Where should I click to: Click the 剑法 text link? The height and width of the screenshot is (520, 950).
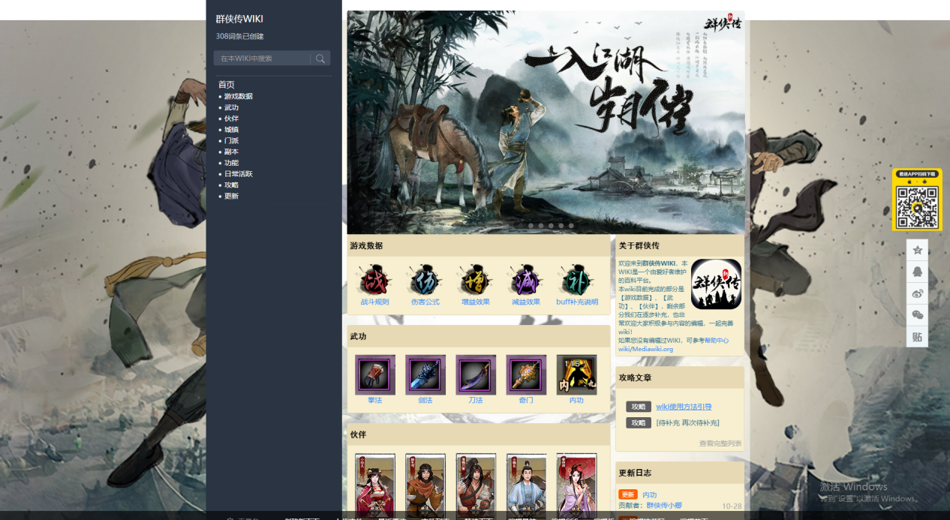425,401
